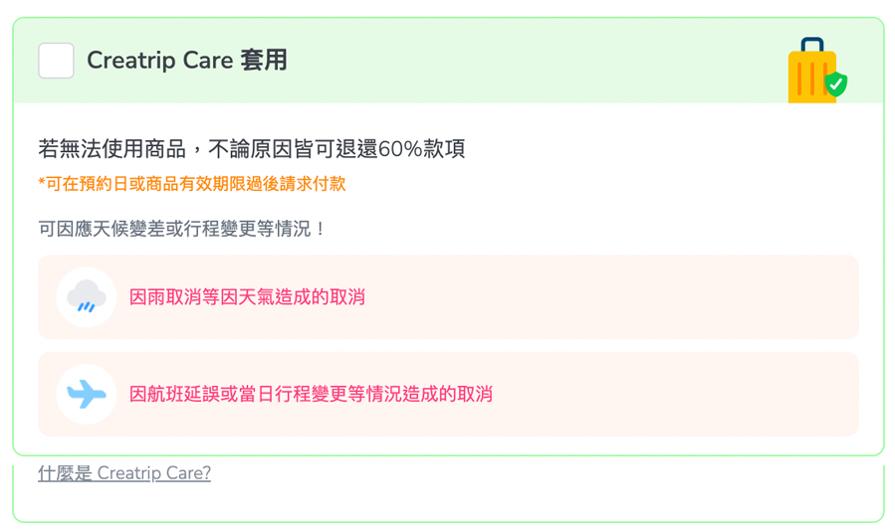This screenshot has width=895, height=532.
Task: Click the 可因應天候變差 description line
Action: tap(182, 229)
